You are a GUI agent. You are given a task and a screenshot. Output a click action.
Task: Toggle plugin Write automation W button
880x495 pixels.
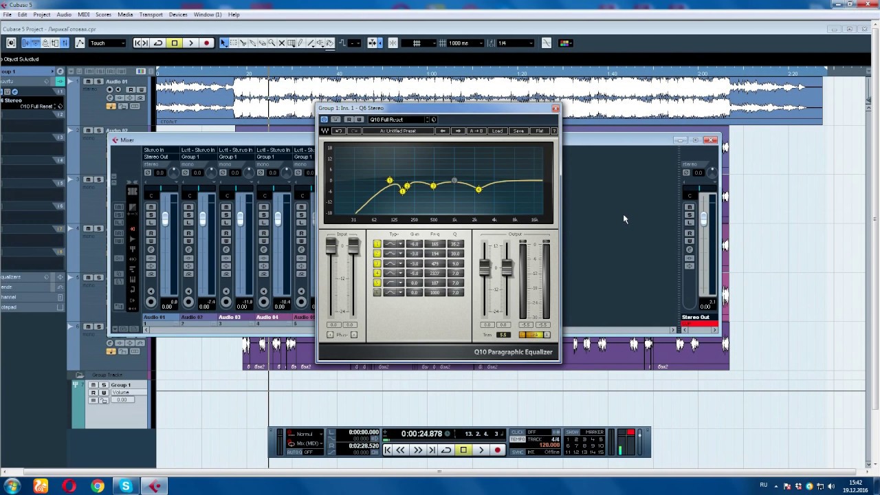coord(359,120)
